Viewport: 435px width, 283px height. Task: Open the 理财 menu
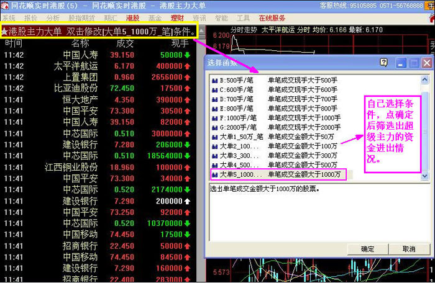click(177, 18)
